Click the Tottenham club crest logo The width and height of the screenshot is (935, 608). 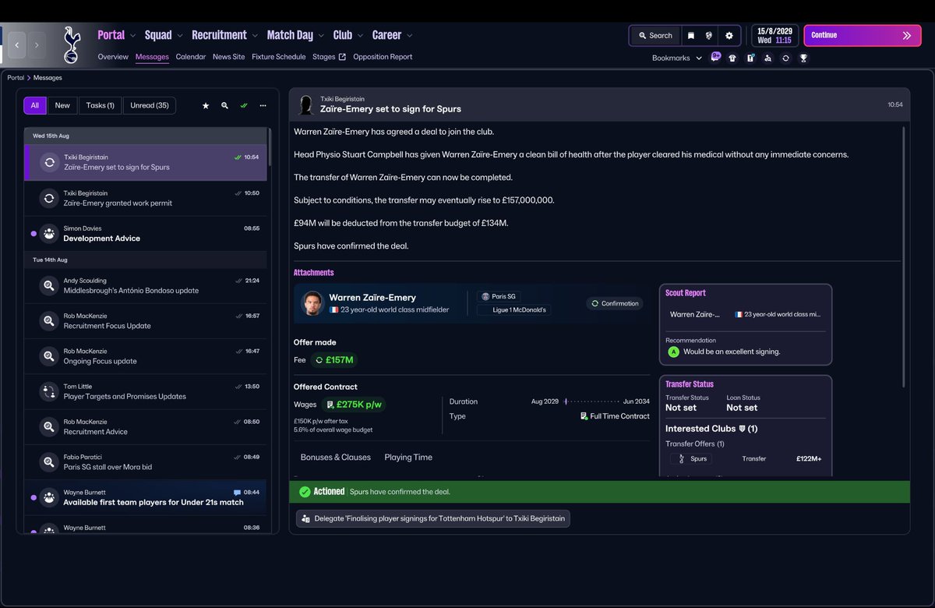pos(72,44)
